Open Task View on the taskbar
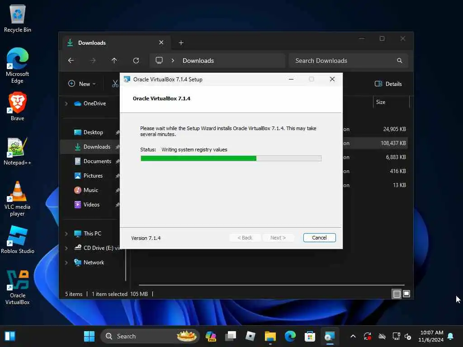 (x=231, y=336)
